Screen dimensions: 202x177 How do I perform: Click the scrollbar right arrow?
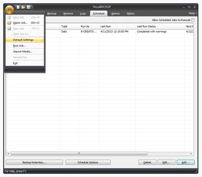[191, 153]
